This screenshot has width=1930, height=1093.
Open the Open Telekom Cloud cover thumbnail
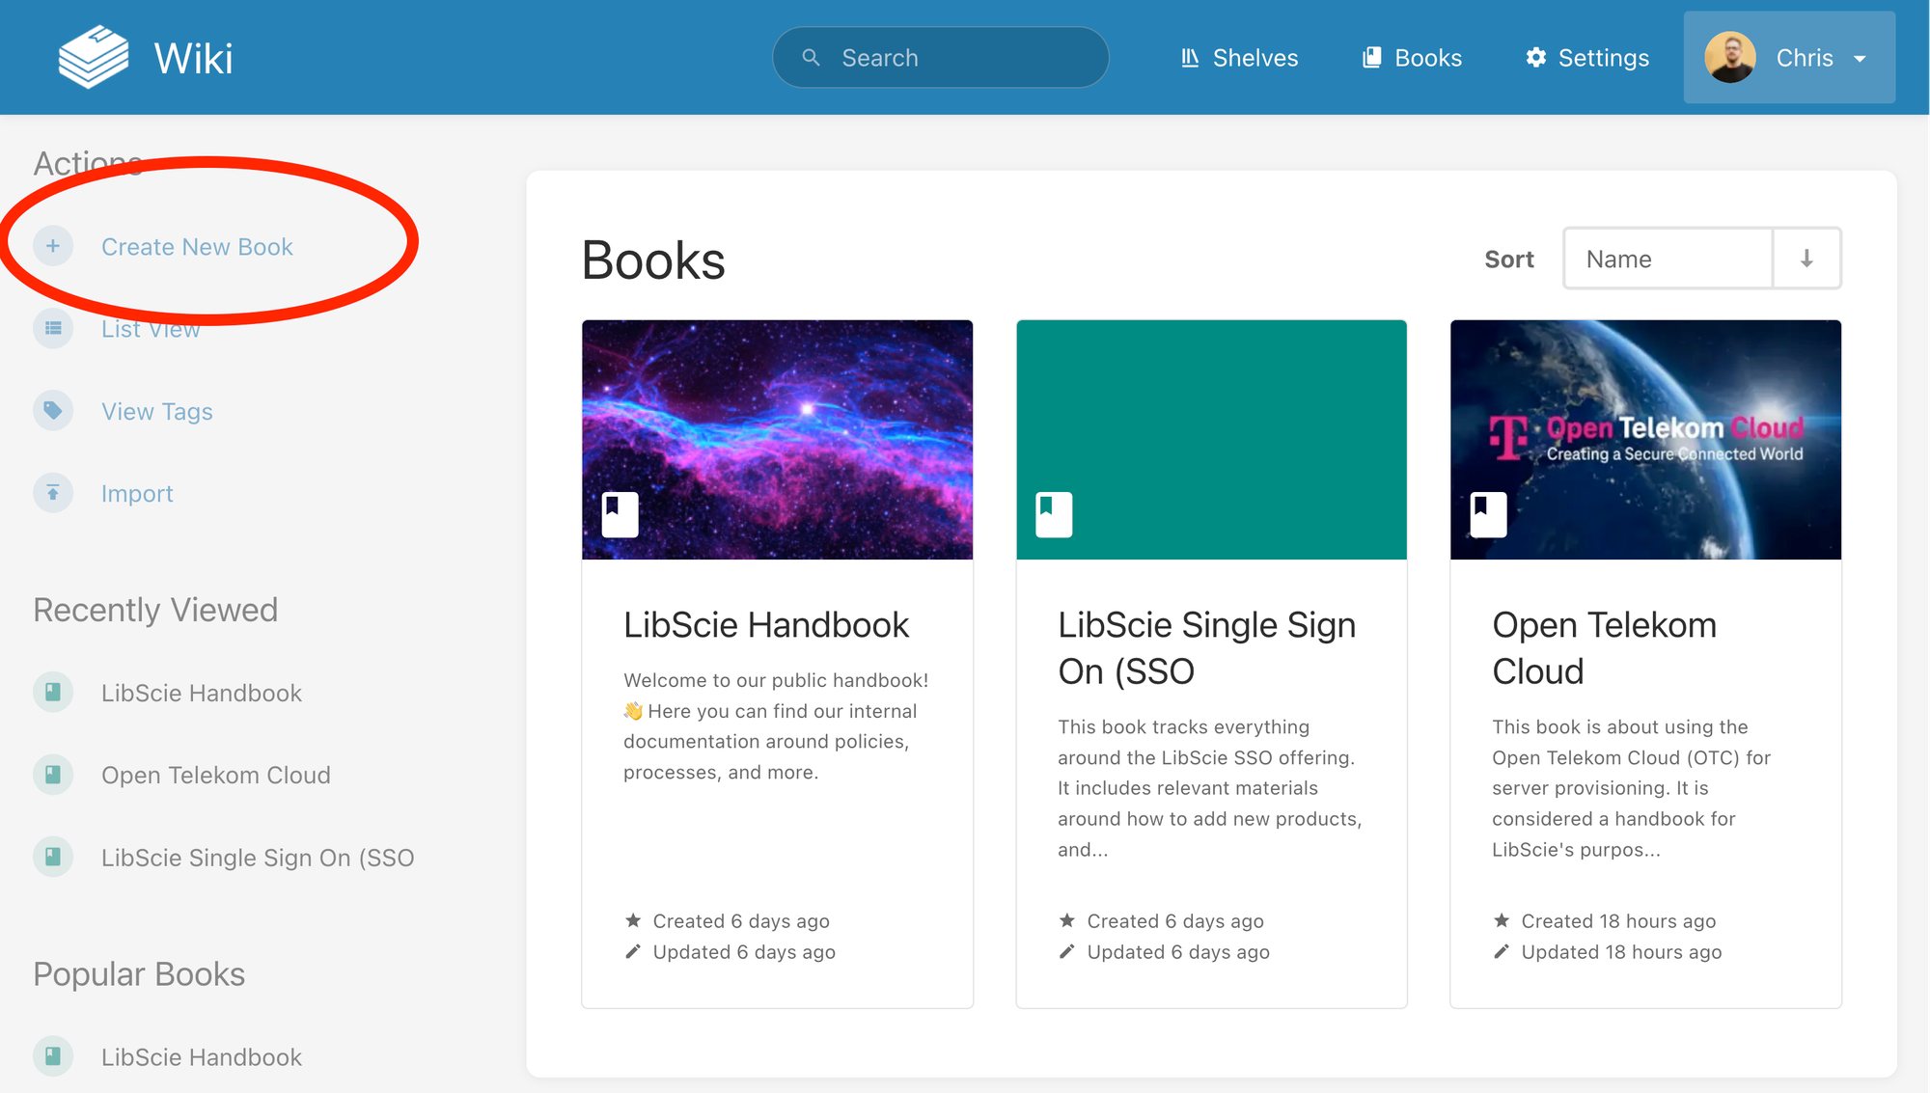1645,439
